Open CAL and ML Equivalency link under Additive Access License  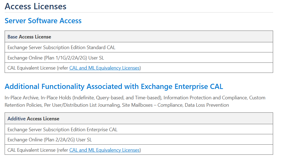104,150
